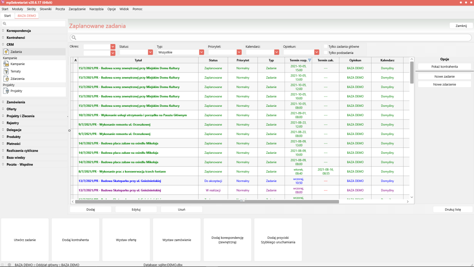The width and height of the screenshot is (474, 267).
Task: Click the Dodaj kontrahenta quick tile
Action: [x=75, y=240]
